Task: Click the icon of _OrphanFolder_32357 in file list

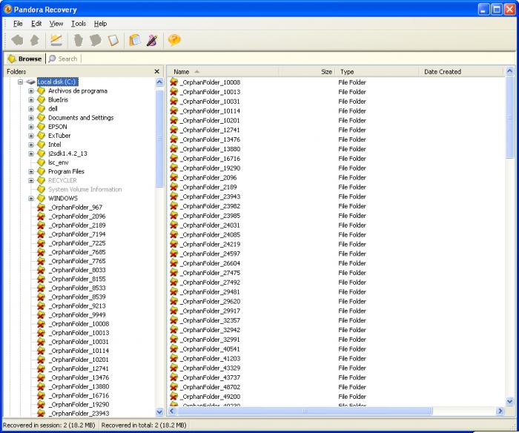Action: pyautogui.click(x=173, y=320)
